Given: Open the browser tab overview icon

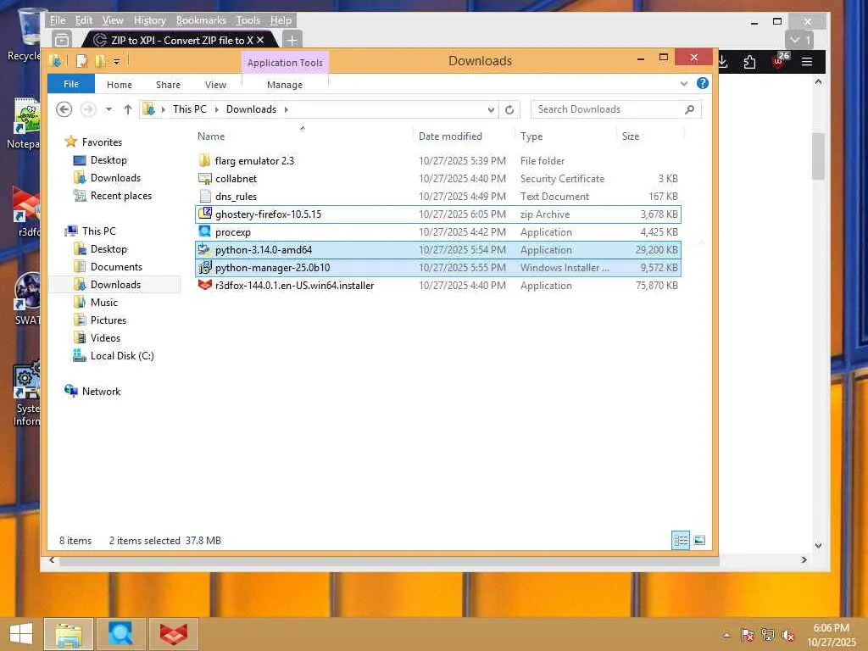Looking at the screenshot, I should (62, 40).
